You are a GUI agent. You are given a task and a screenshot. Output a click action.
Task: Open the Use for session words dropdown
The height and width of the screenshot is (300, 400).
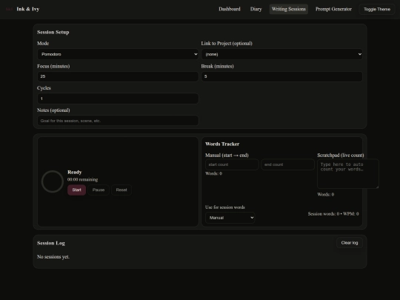pyautogui.click(x=230, y=218)
